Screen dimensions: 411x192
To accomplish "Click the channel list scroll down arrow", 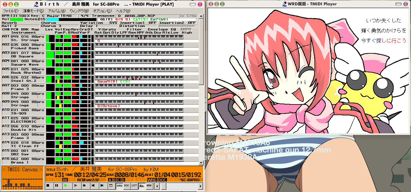I will tap(201, 163).
